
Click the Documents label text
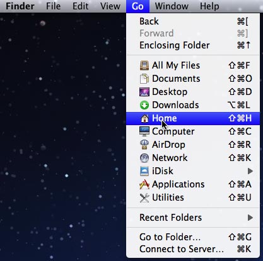point(176,79)
